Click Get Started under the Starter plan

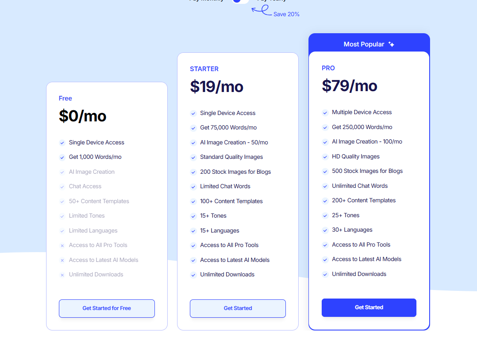(x=238, y=308)
